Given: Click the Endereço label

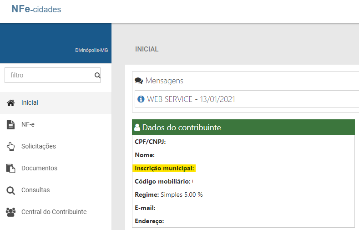Looking at the screenshot, I should 149,221.
